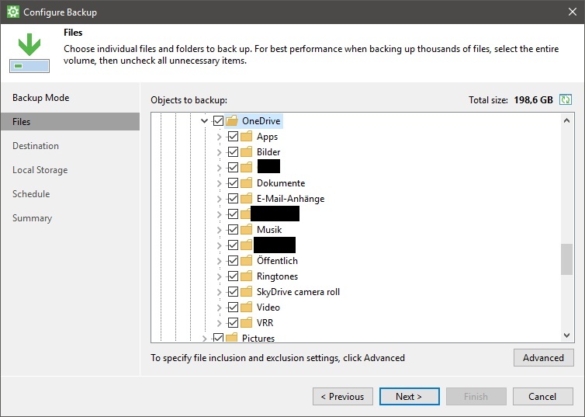
Task: Expand the VRR folder node
Action: click(219, 323)
